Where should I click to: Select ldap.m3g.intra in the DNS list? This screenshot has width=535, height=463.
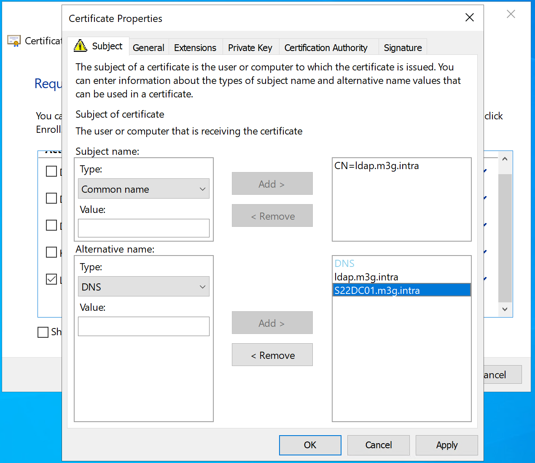[366, 277]
